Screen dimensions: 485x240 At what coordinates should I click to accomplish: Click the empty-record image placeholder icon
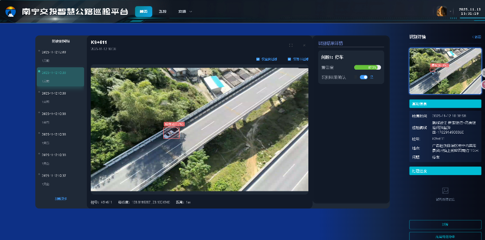point(445,190)
